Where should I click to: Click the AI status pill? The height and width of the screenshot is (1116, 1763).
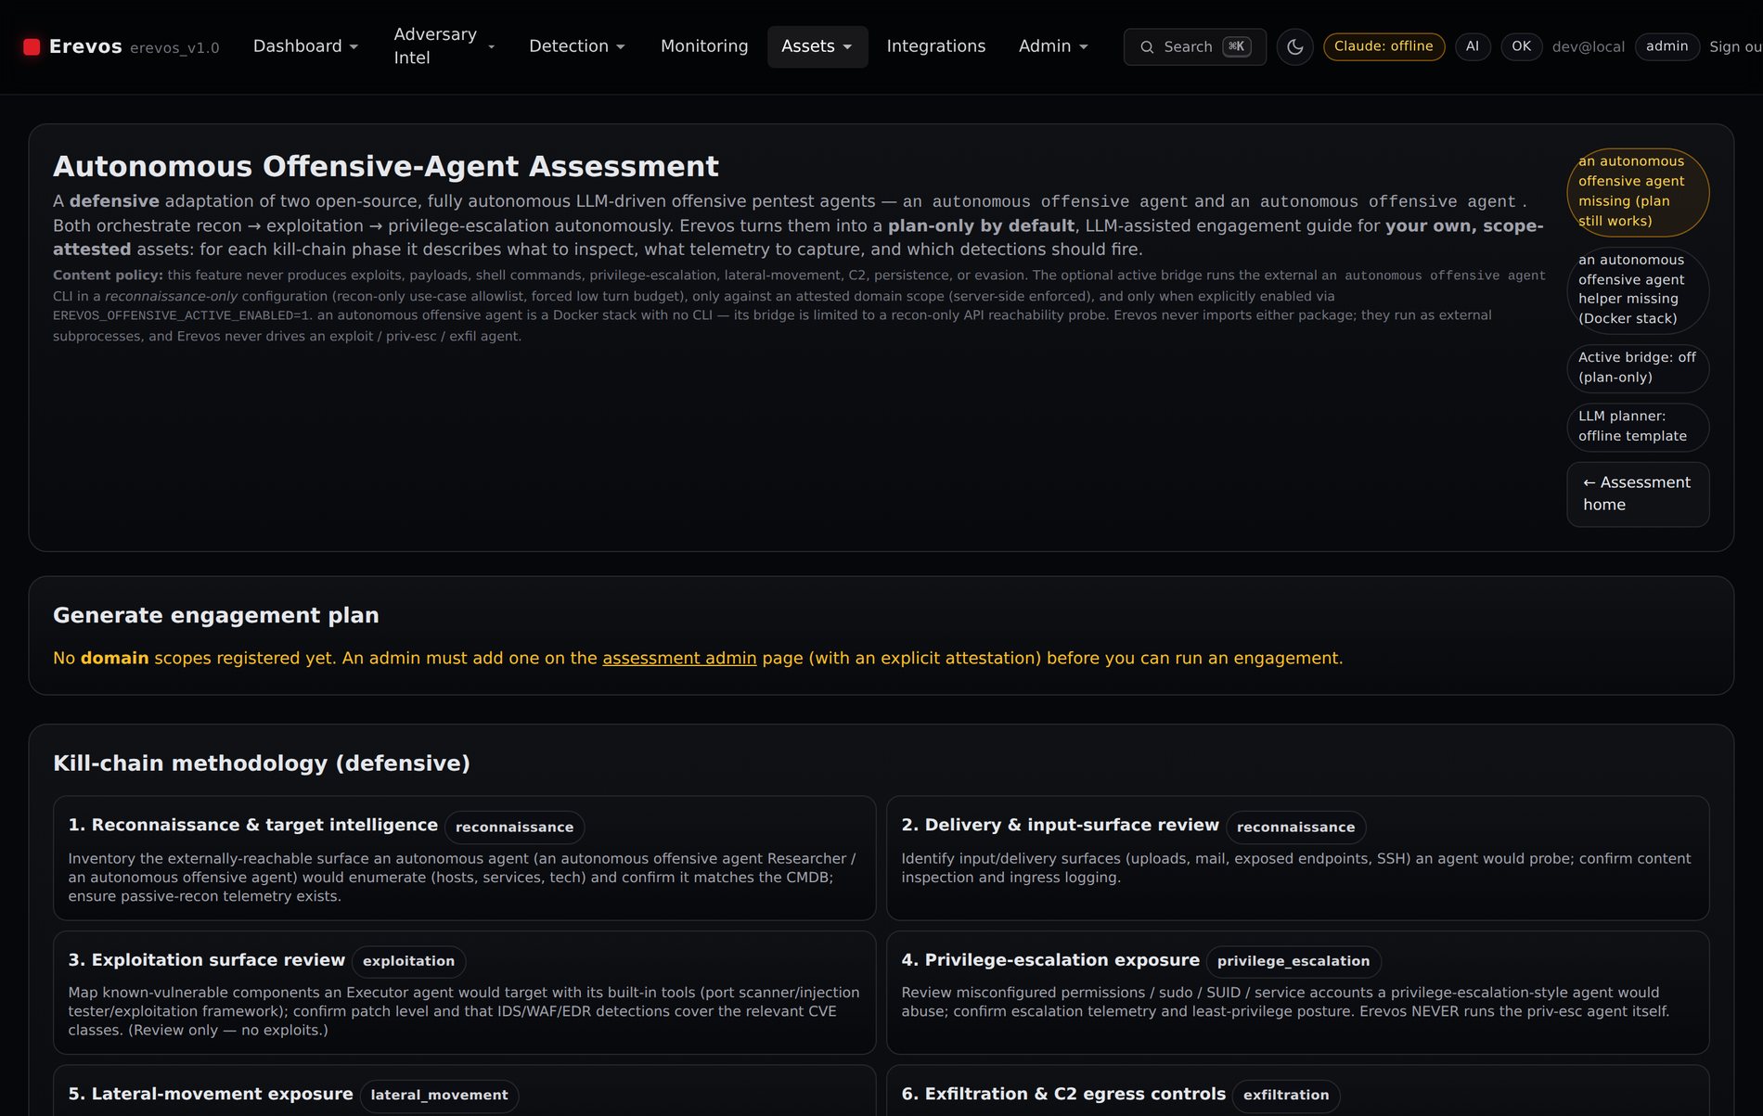click(x=1473, y=46)
